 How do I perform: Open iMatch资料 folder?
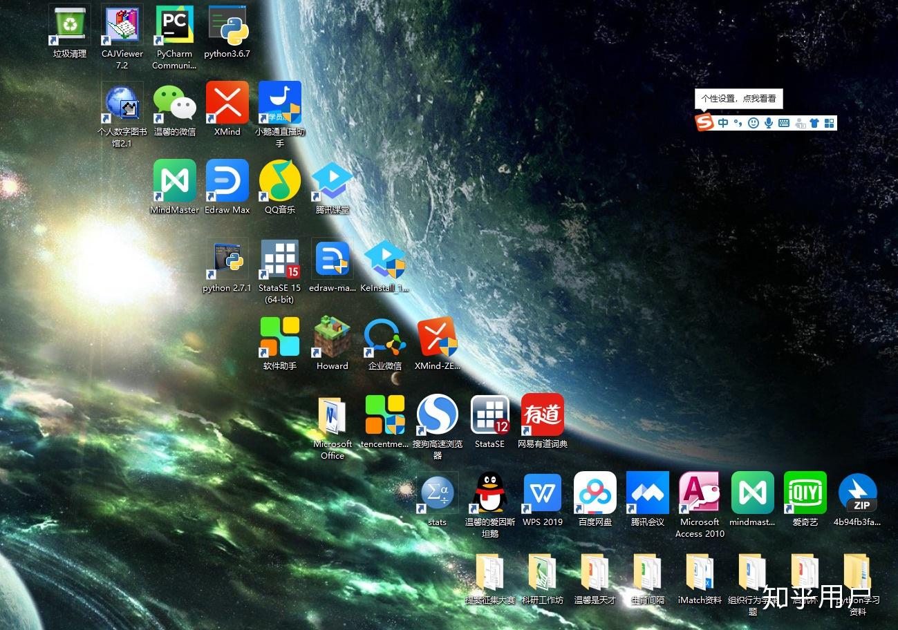tap(700, 572)
